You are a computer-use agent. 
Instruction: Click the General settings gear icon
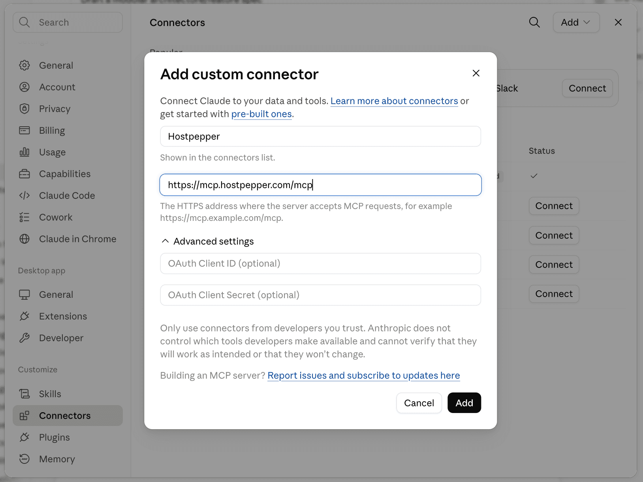click(x=24, y=65)
